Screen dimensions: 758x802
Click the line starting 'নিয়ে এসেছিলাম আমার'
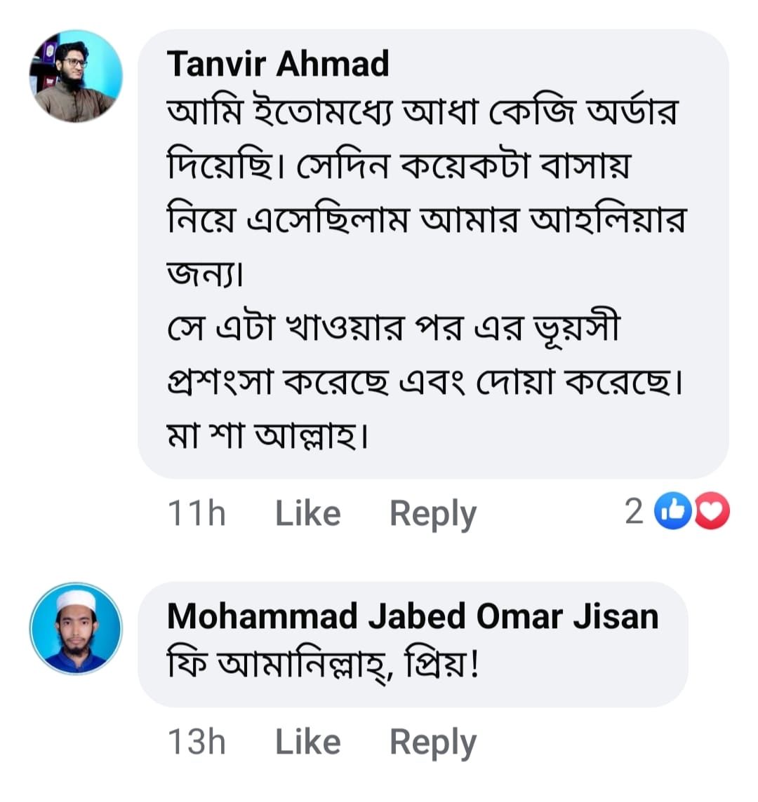(x=426, y=220)
